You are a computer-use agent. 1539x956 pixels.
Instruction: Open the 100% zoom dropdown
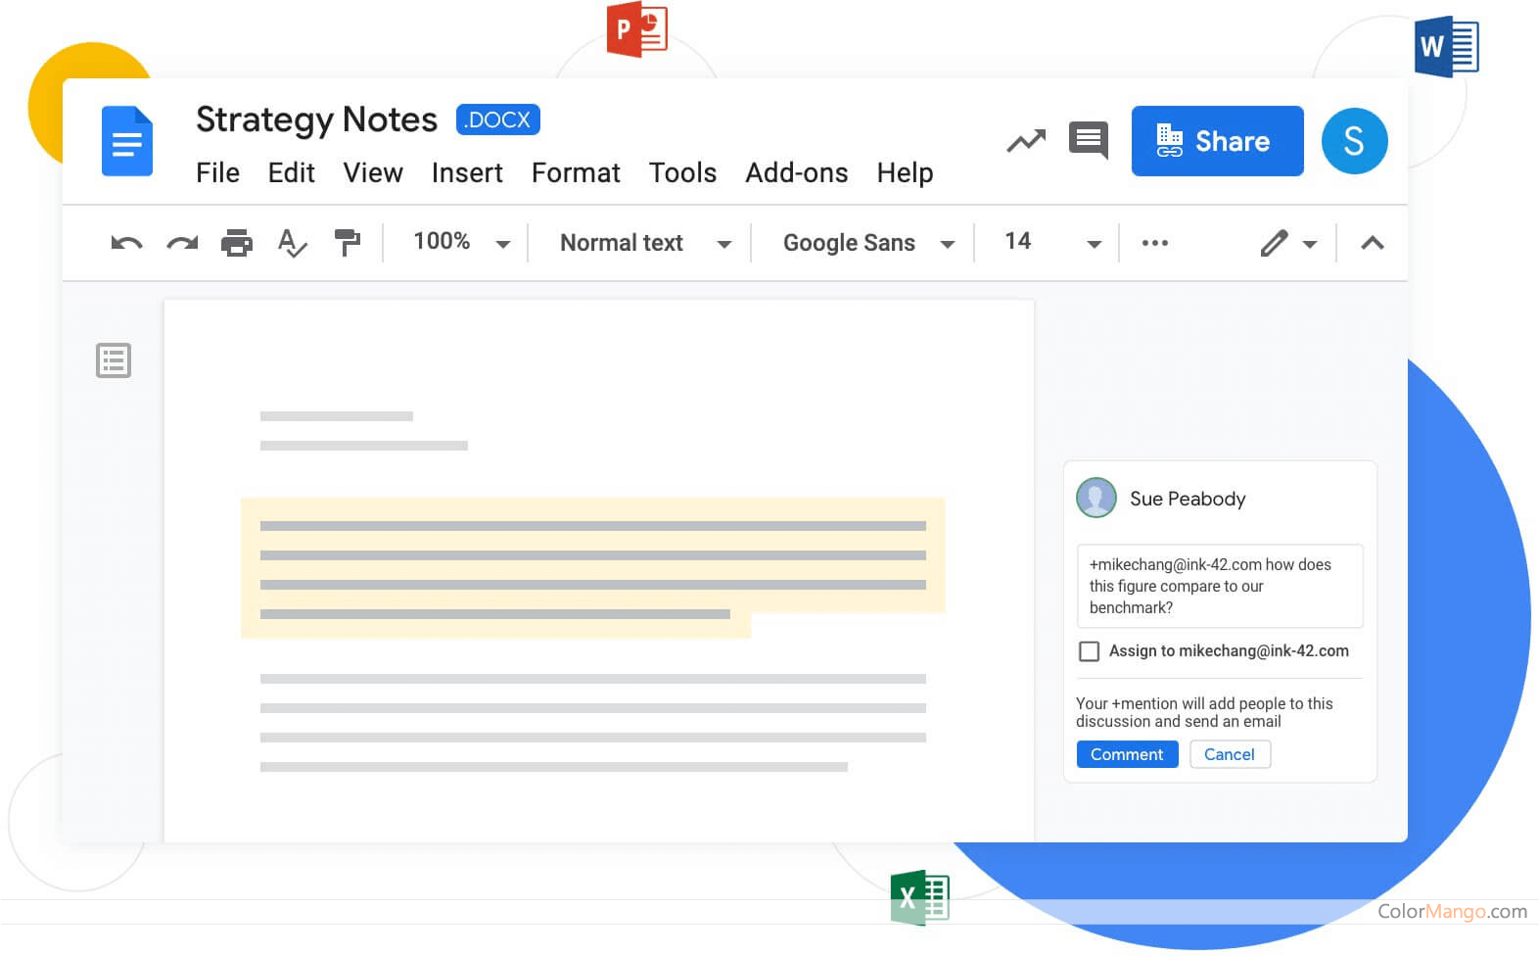click(x=460, y=242)
